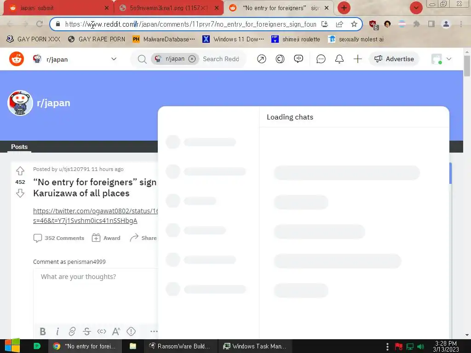Screen dimensions: 471x353
Task: Click the page vertical scrollbar thumb
Action: pos(467,66)
